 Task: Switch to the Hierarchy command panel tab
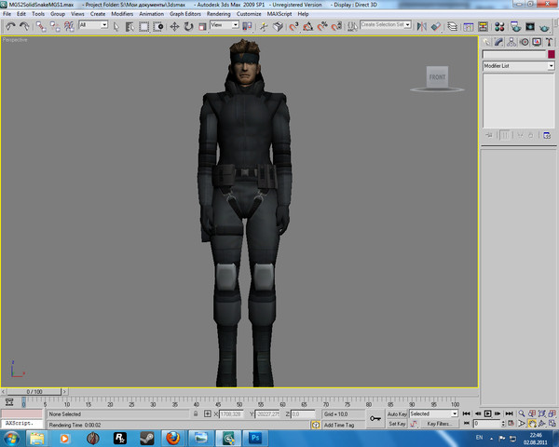[x=511, y=42]
